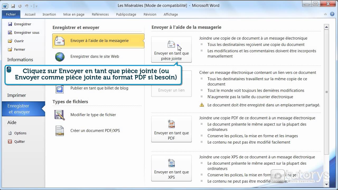Click the Envoyer en tant que PDF icon
Viewport: 338px width, 190px height.
171,124
